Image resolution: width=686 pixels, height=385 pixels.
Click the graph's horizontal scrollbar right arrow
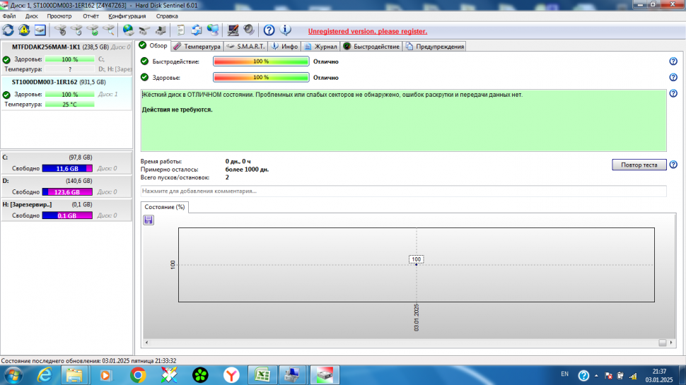pos(671,343)
